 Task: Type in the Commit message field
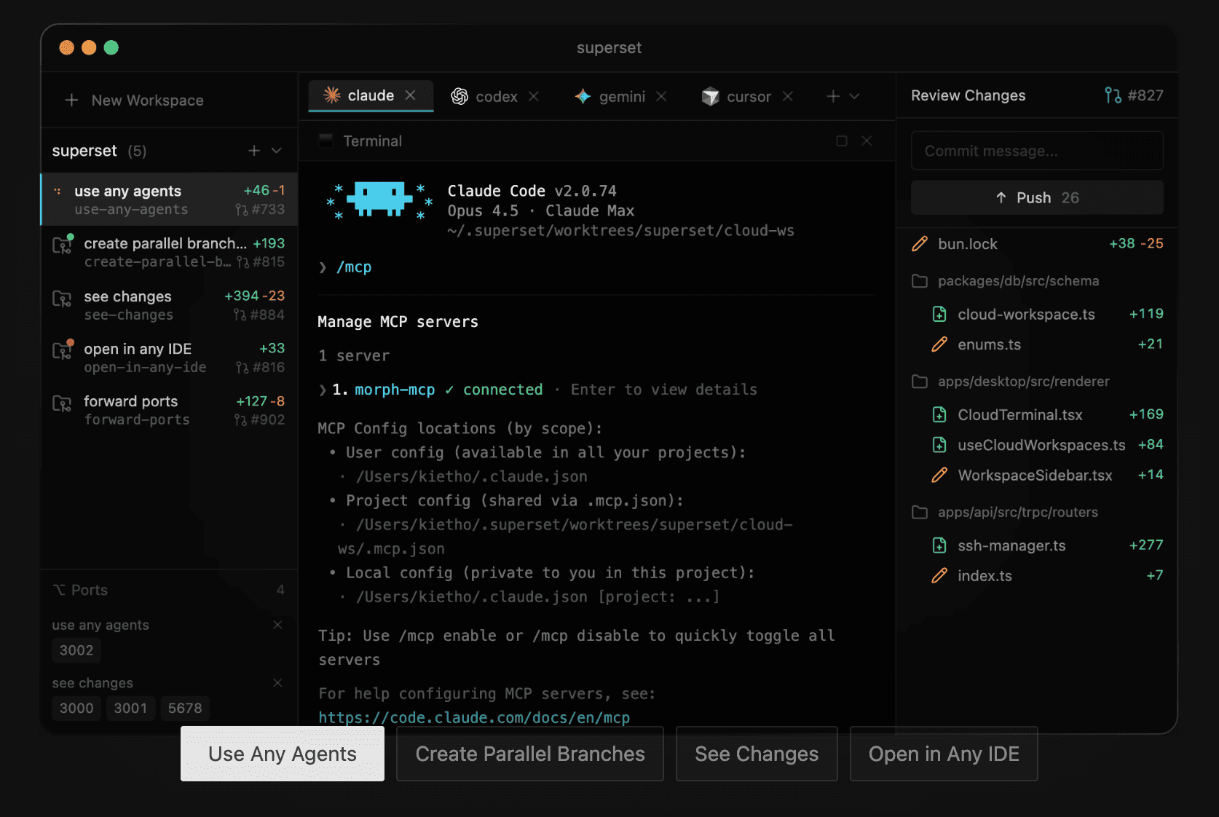point(1036,151)
